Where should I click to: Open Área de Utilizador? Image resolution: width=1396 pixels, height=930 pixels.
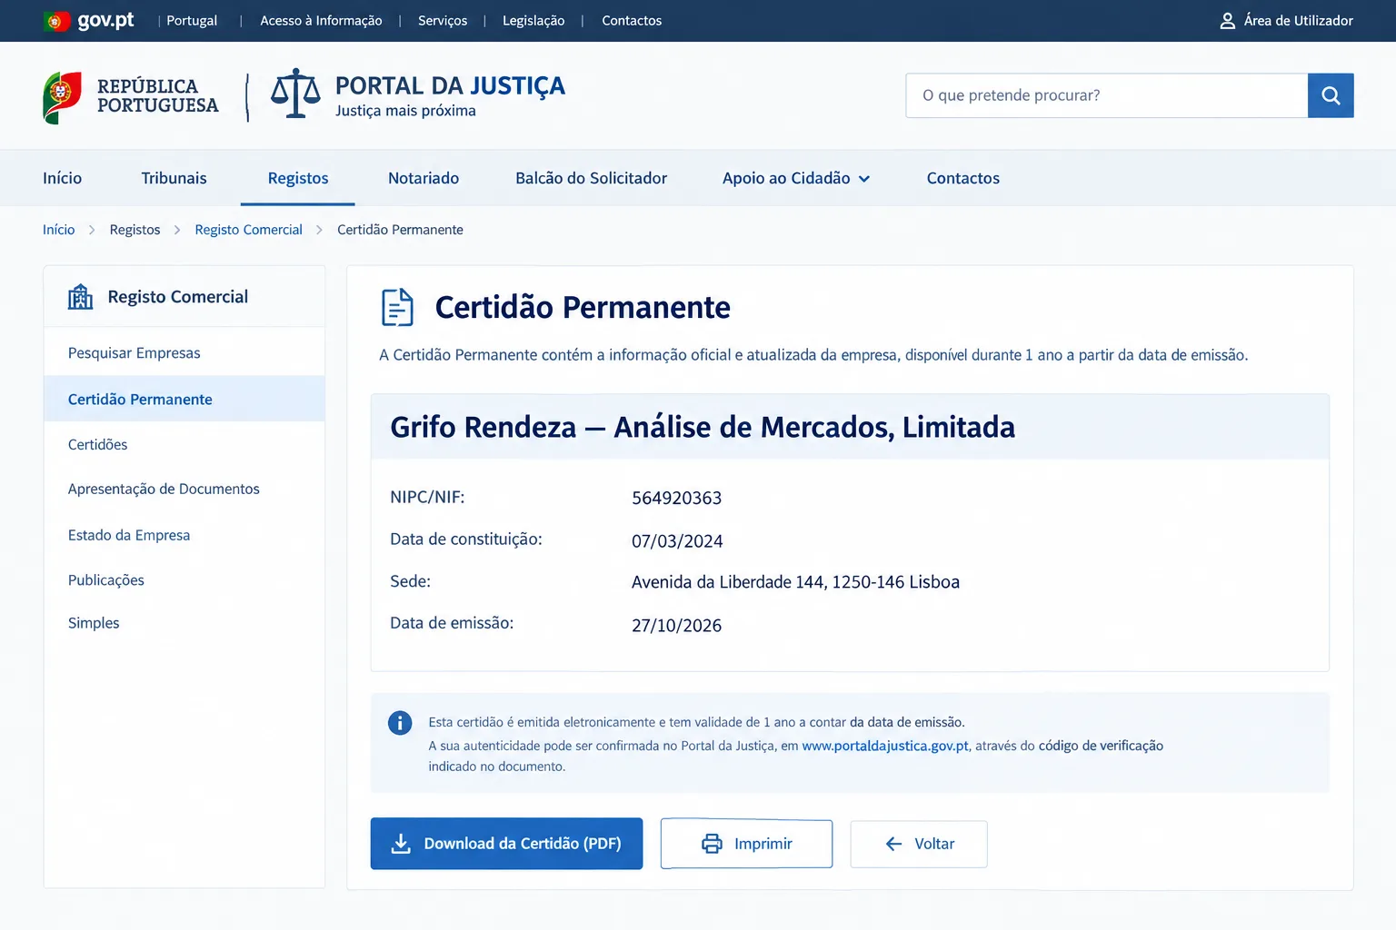(x=1286, y=21)
